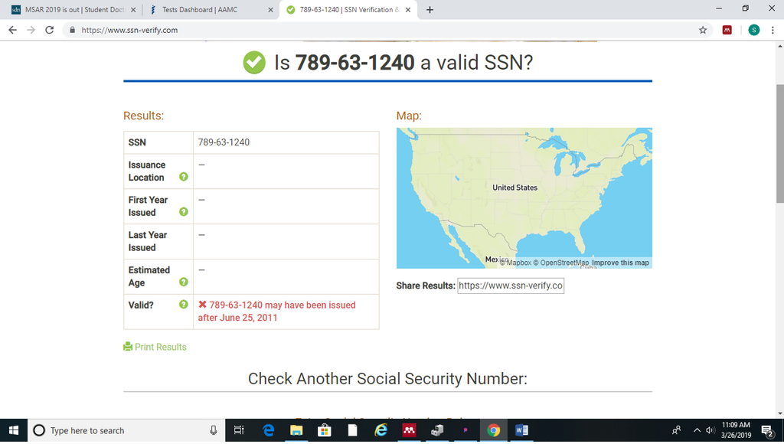
Task: Click help icon beside Valid?
Action: click(x=184, y=304)
